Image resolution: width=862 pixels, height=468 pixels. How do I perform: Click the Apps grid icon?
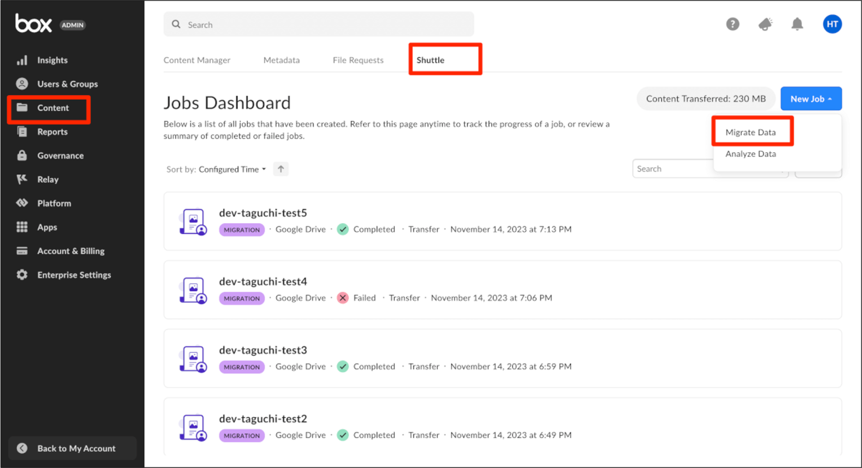[22, 227]
